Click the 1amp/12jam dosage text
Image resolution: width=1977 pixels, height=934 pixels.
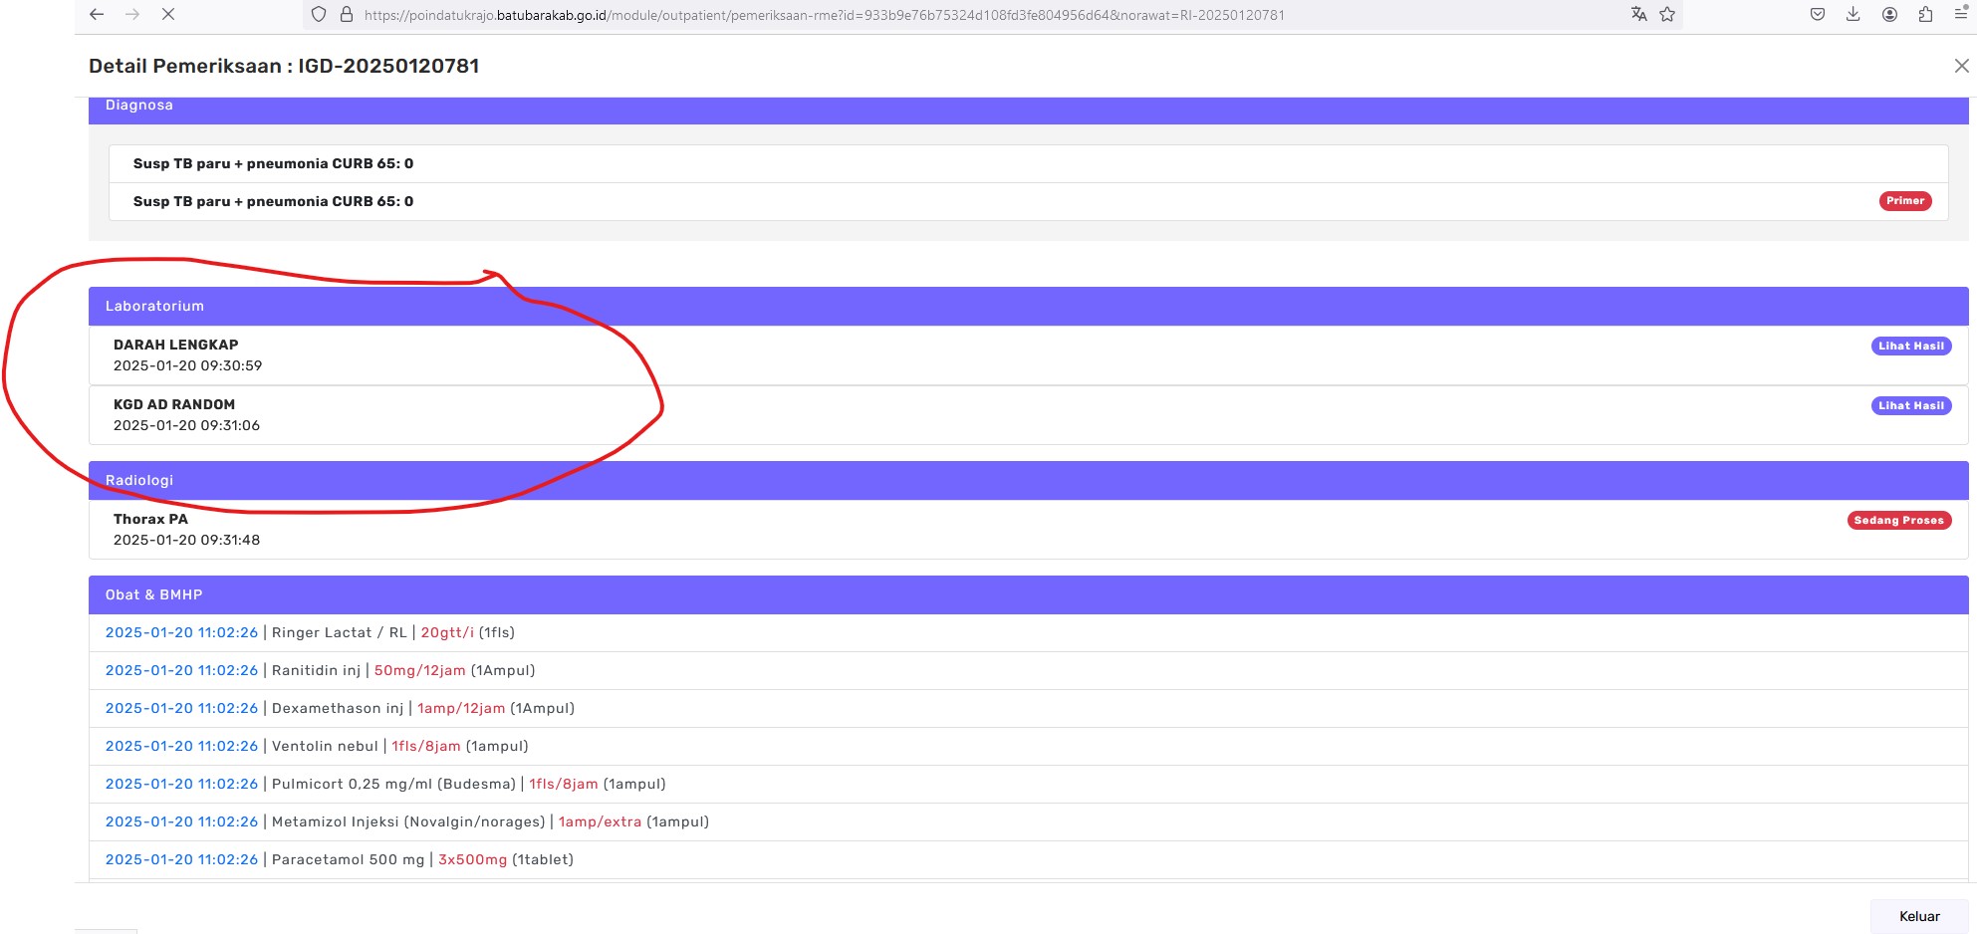pos(461,709)
